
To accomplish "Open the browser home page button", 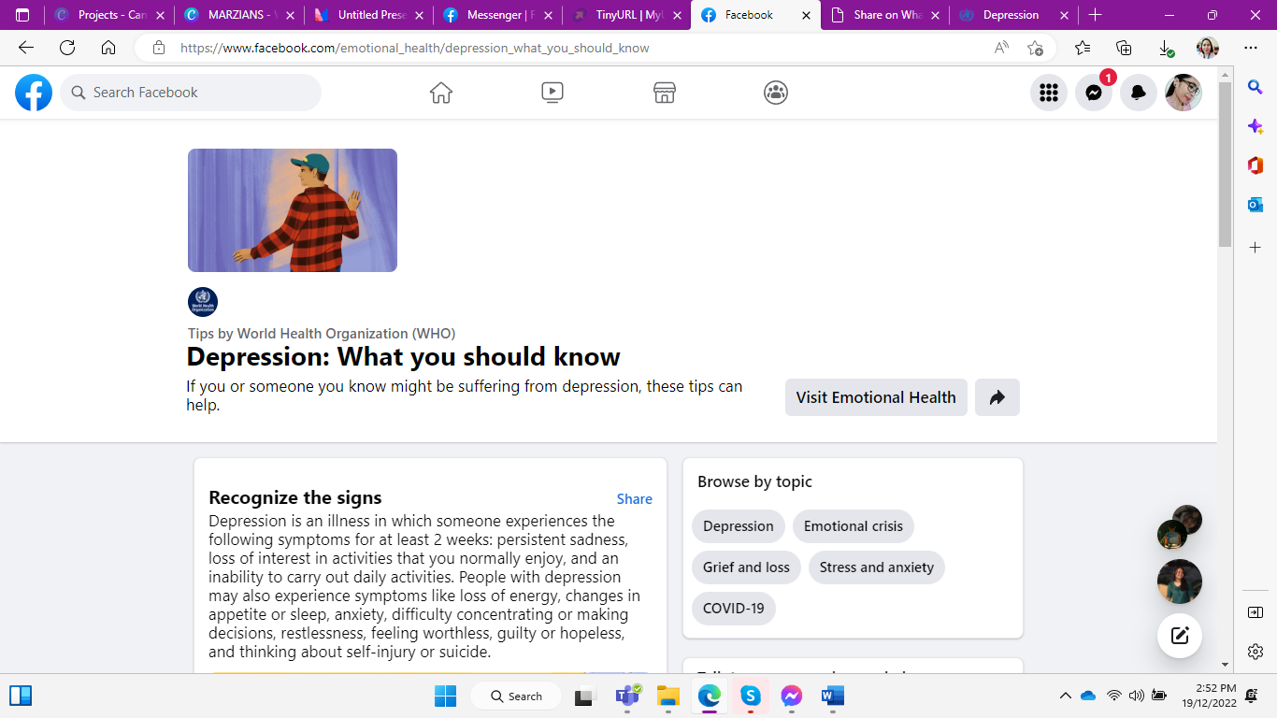I will coord(108,48).
